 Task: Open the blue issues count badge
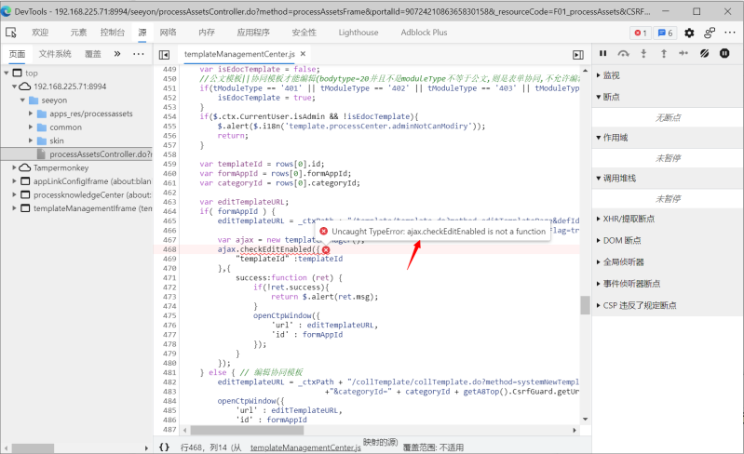(666, 33)
